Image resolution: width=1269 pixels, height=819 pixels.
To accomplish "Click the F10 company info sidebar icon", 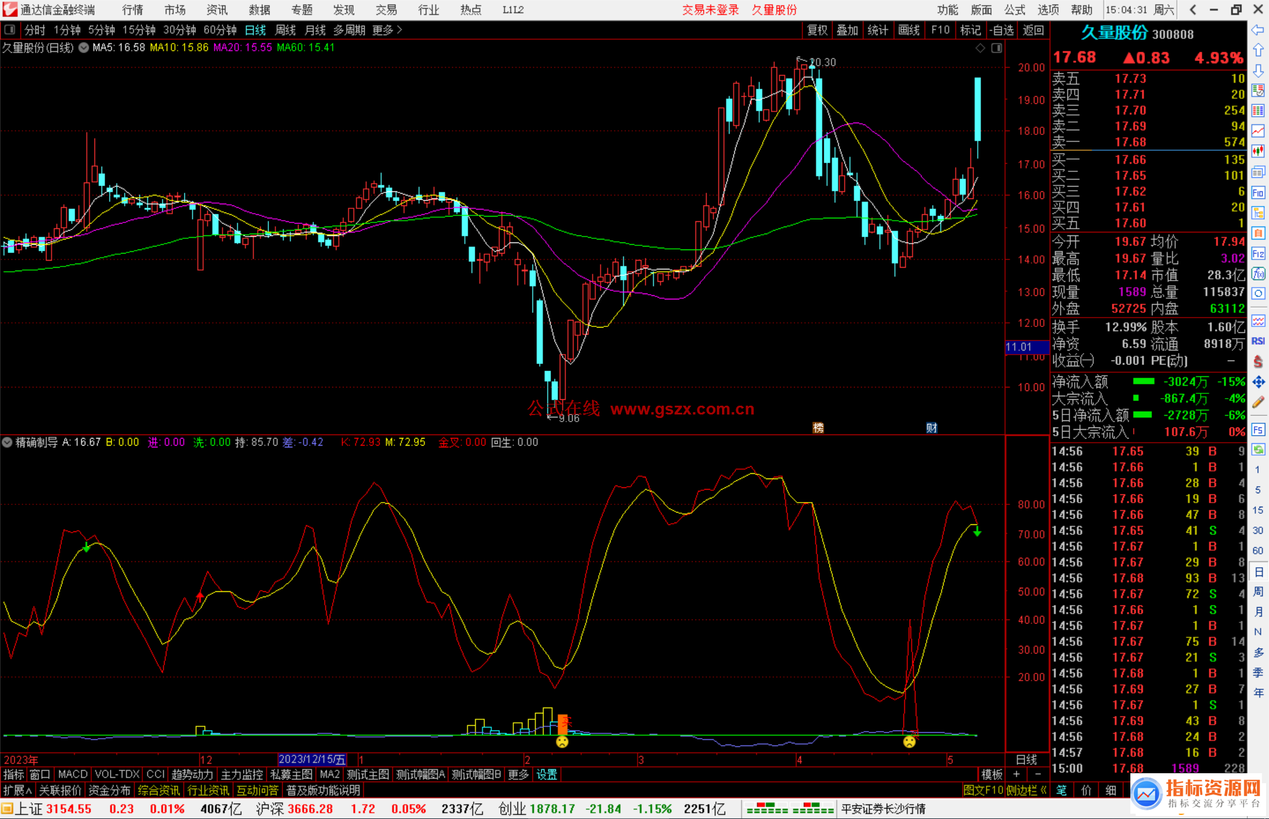I will (x=1258, y=193).
